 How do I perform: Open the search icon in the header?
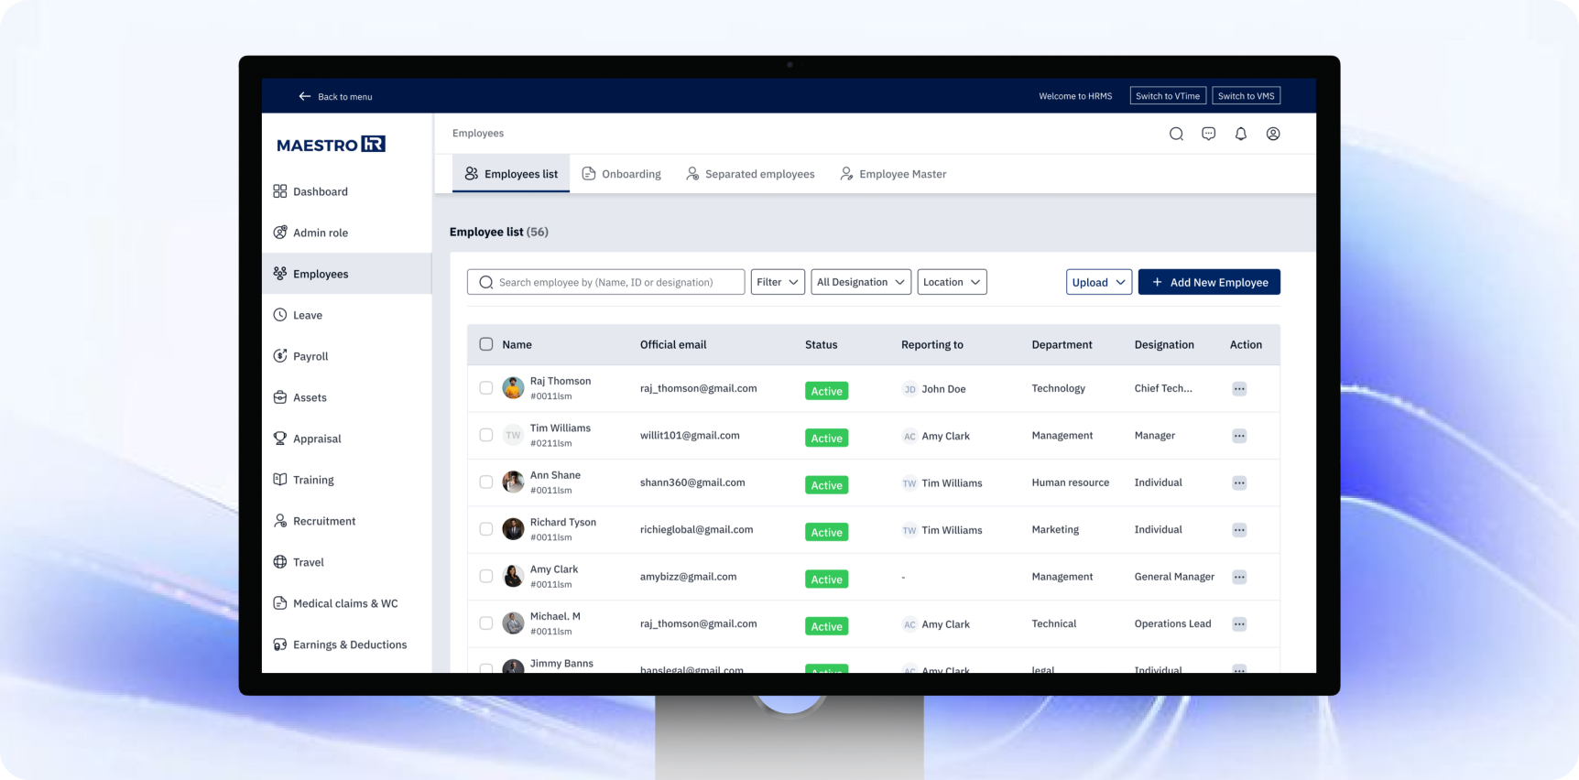point(1176,134)
